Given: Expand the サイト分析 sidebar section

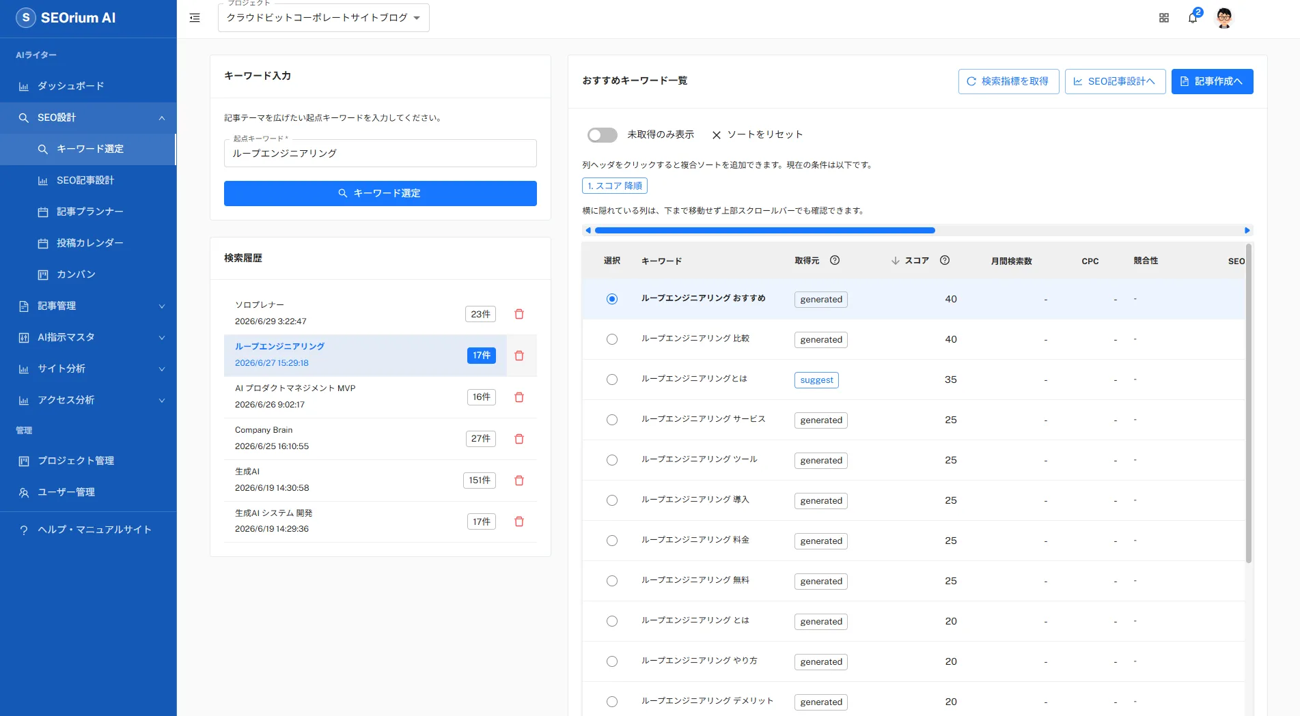Looking at the screenshot, I should click(88, 369).
